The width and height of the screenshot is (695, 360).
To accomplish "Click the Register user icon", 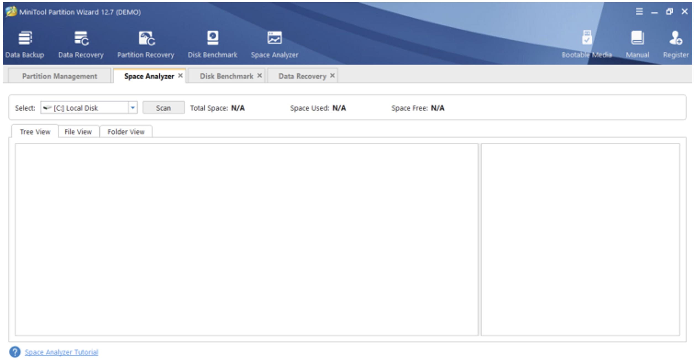I will click(x=676, y=44).
